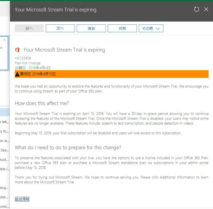Click the warning triangle icon in orange banner
Image resolution: width=213 pixels, height=209 pixels.
17,74
